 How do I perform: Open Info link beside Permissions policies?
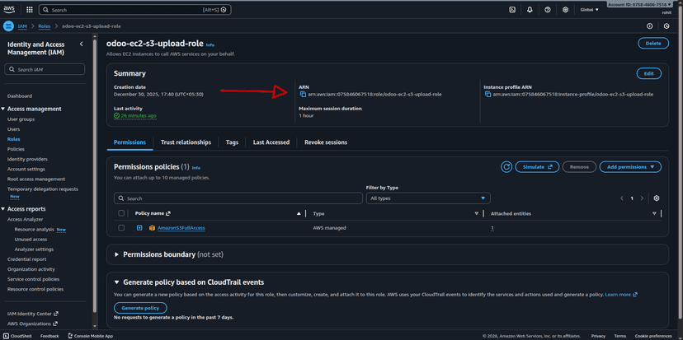tap(196, 168)
